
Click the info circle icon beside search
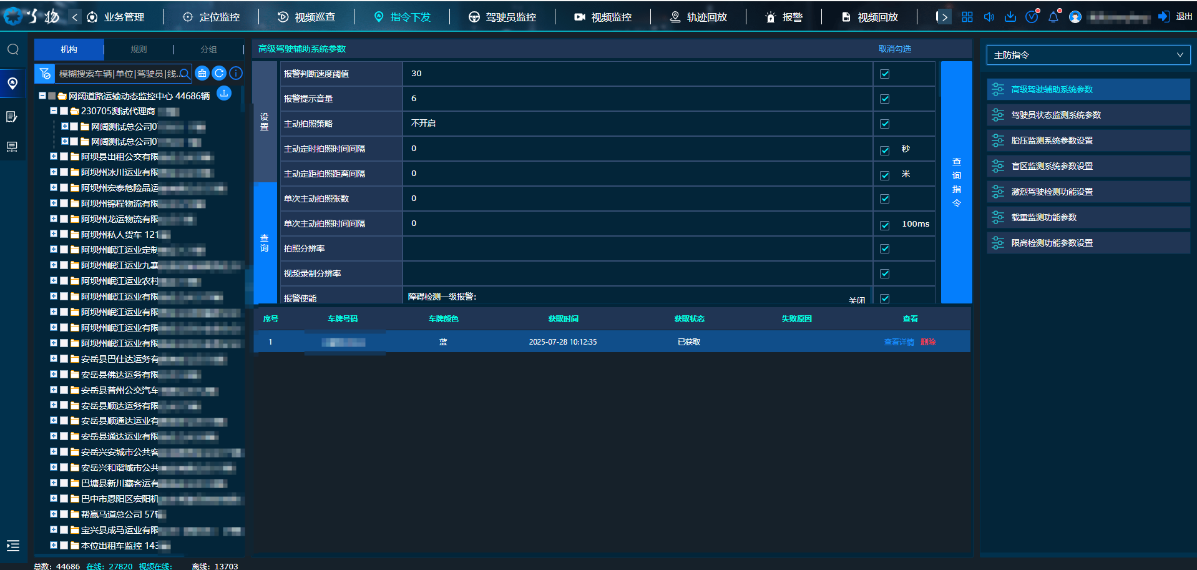tap(236, 74)
